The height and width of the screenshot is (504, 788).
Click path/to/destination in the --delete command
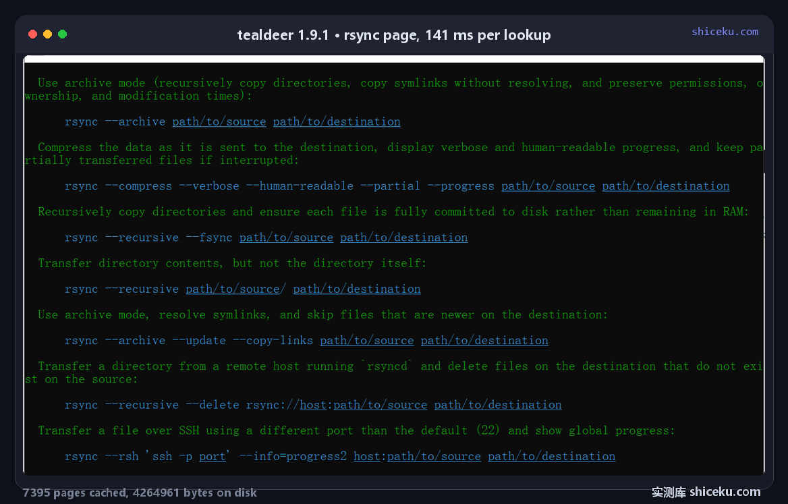point(498,405)
